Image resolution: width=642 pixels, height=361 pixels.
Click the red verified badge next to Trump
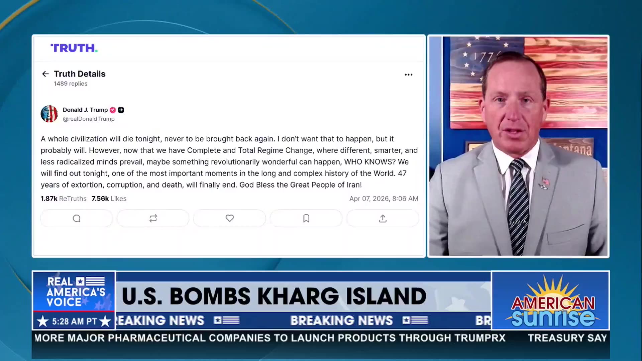[113, 110]
